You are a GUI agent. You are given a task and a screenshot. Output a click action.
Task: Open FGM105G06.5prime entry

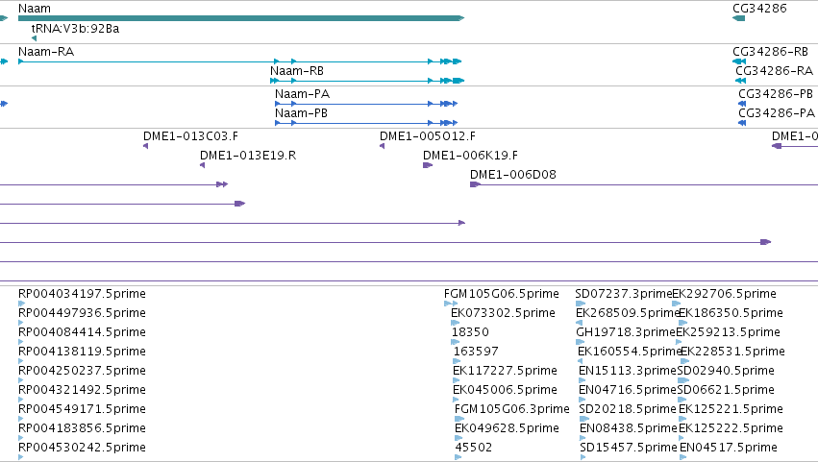click(502, 294)
